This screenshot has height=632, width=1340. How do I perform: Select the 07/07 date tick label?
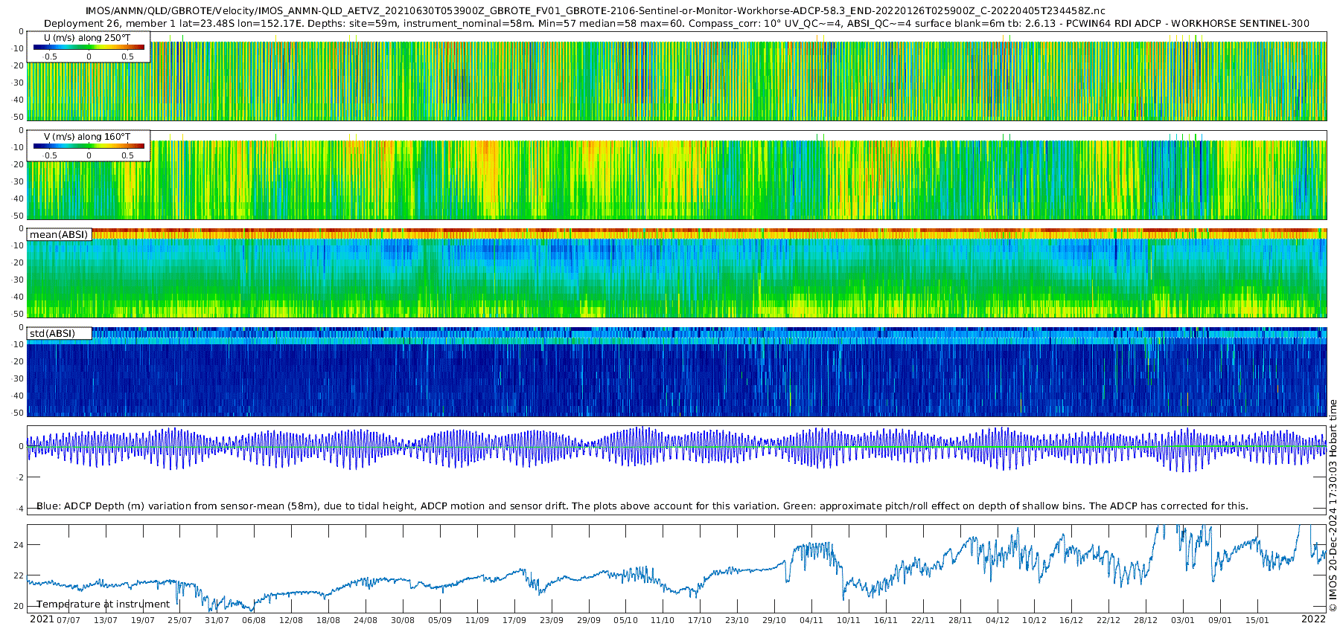coord(68,620)
